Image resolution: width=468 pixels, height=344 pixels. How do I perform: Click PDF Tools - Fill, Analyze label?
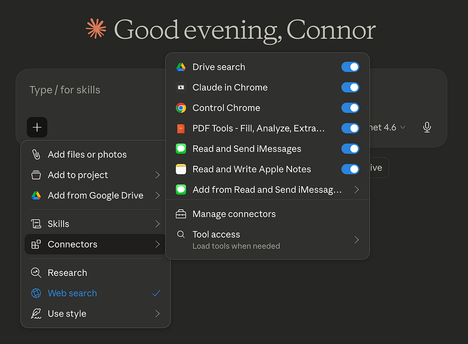click(x=259, y=128)
